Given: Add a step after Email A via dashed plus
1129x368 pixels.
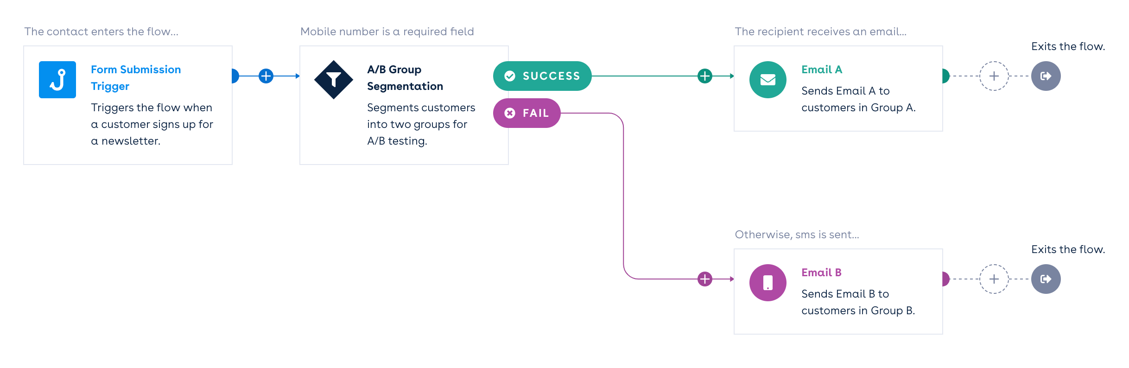Looking at the screenshot, I should coord(994,76).
